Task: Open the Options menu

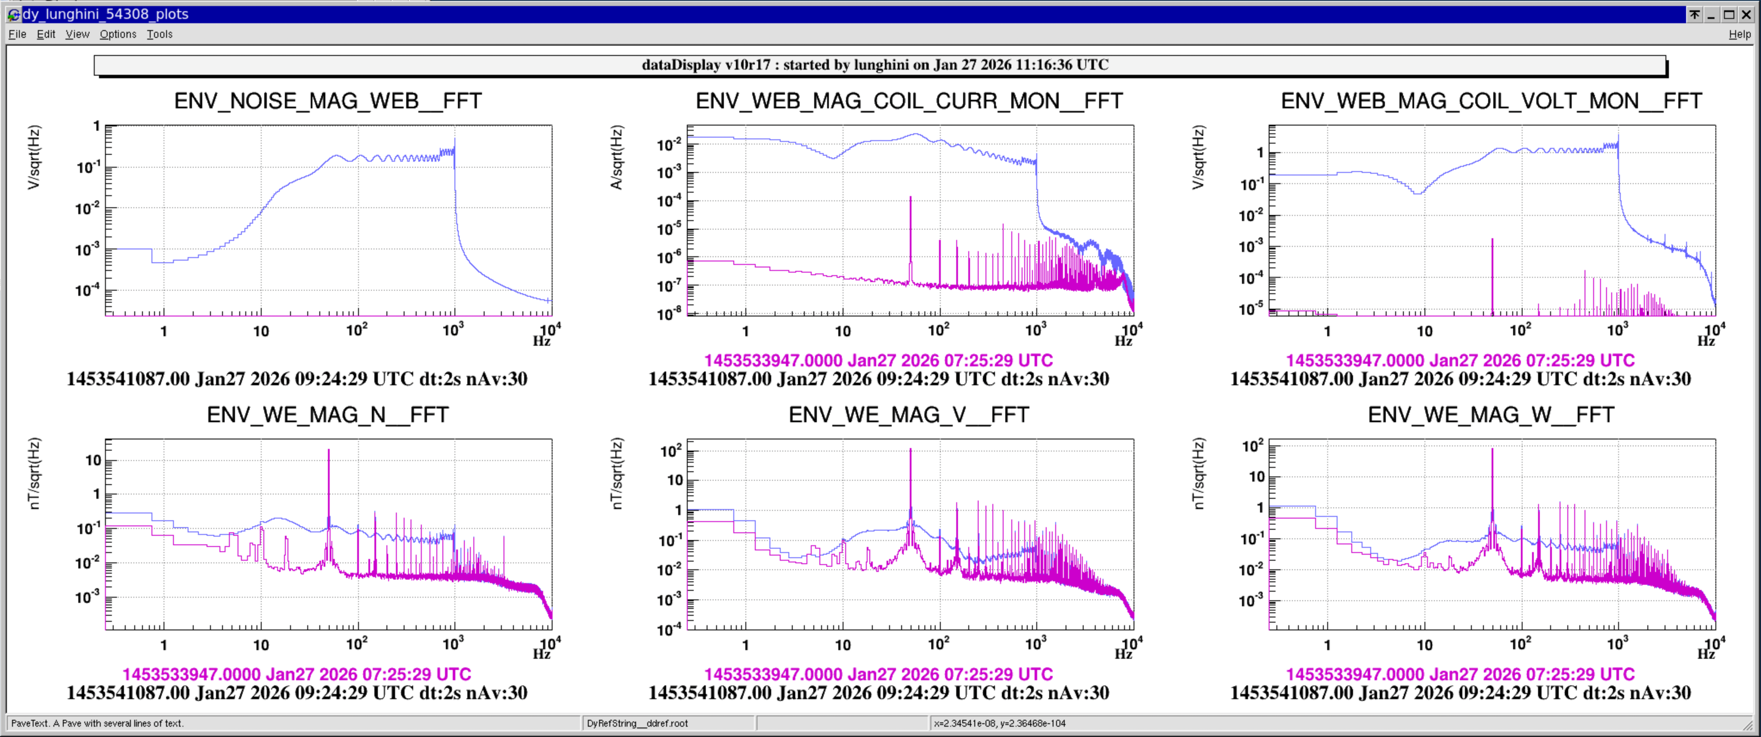Action: coord(117,34)
